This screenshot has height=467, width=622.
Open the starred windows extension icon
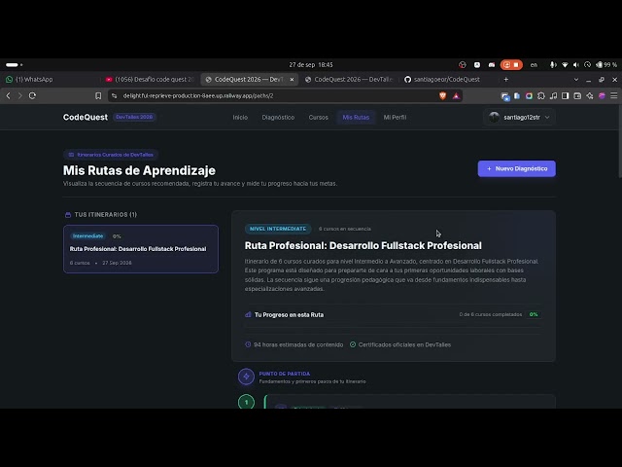coord(505,96)
